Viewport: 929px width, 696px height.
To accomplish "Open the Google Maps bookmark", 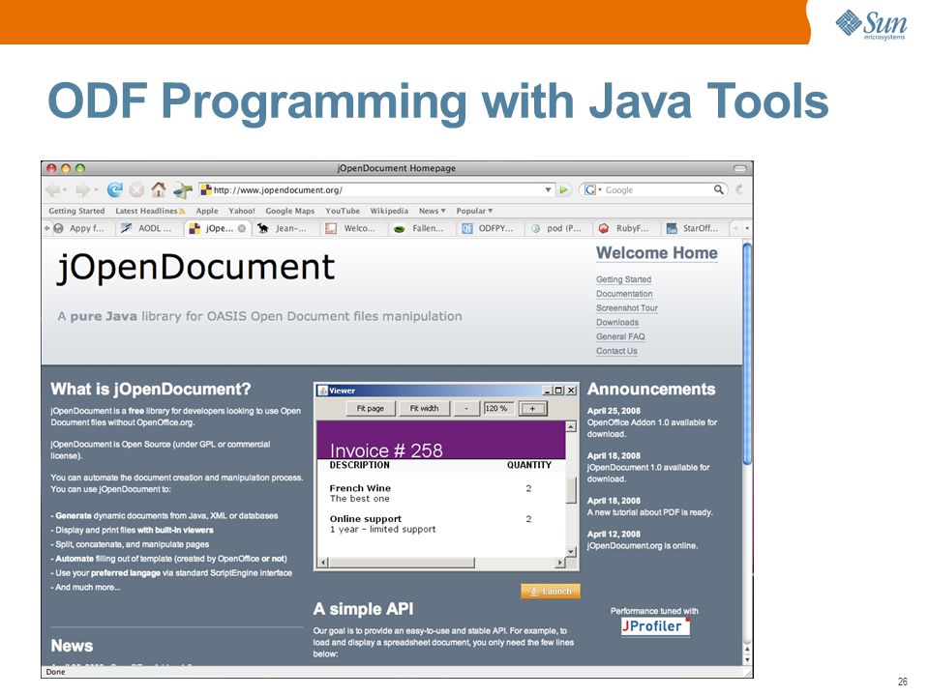I will coord(289,211).
